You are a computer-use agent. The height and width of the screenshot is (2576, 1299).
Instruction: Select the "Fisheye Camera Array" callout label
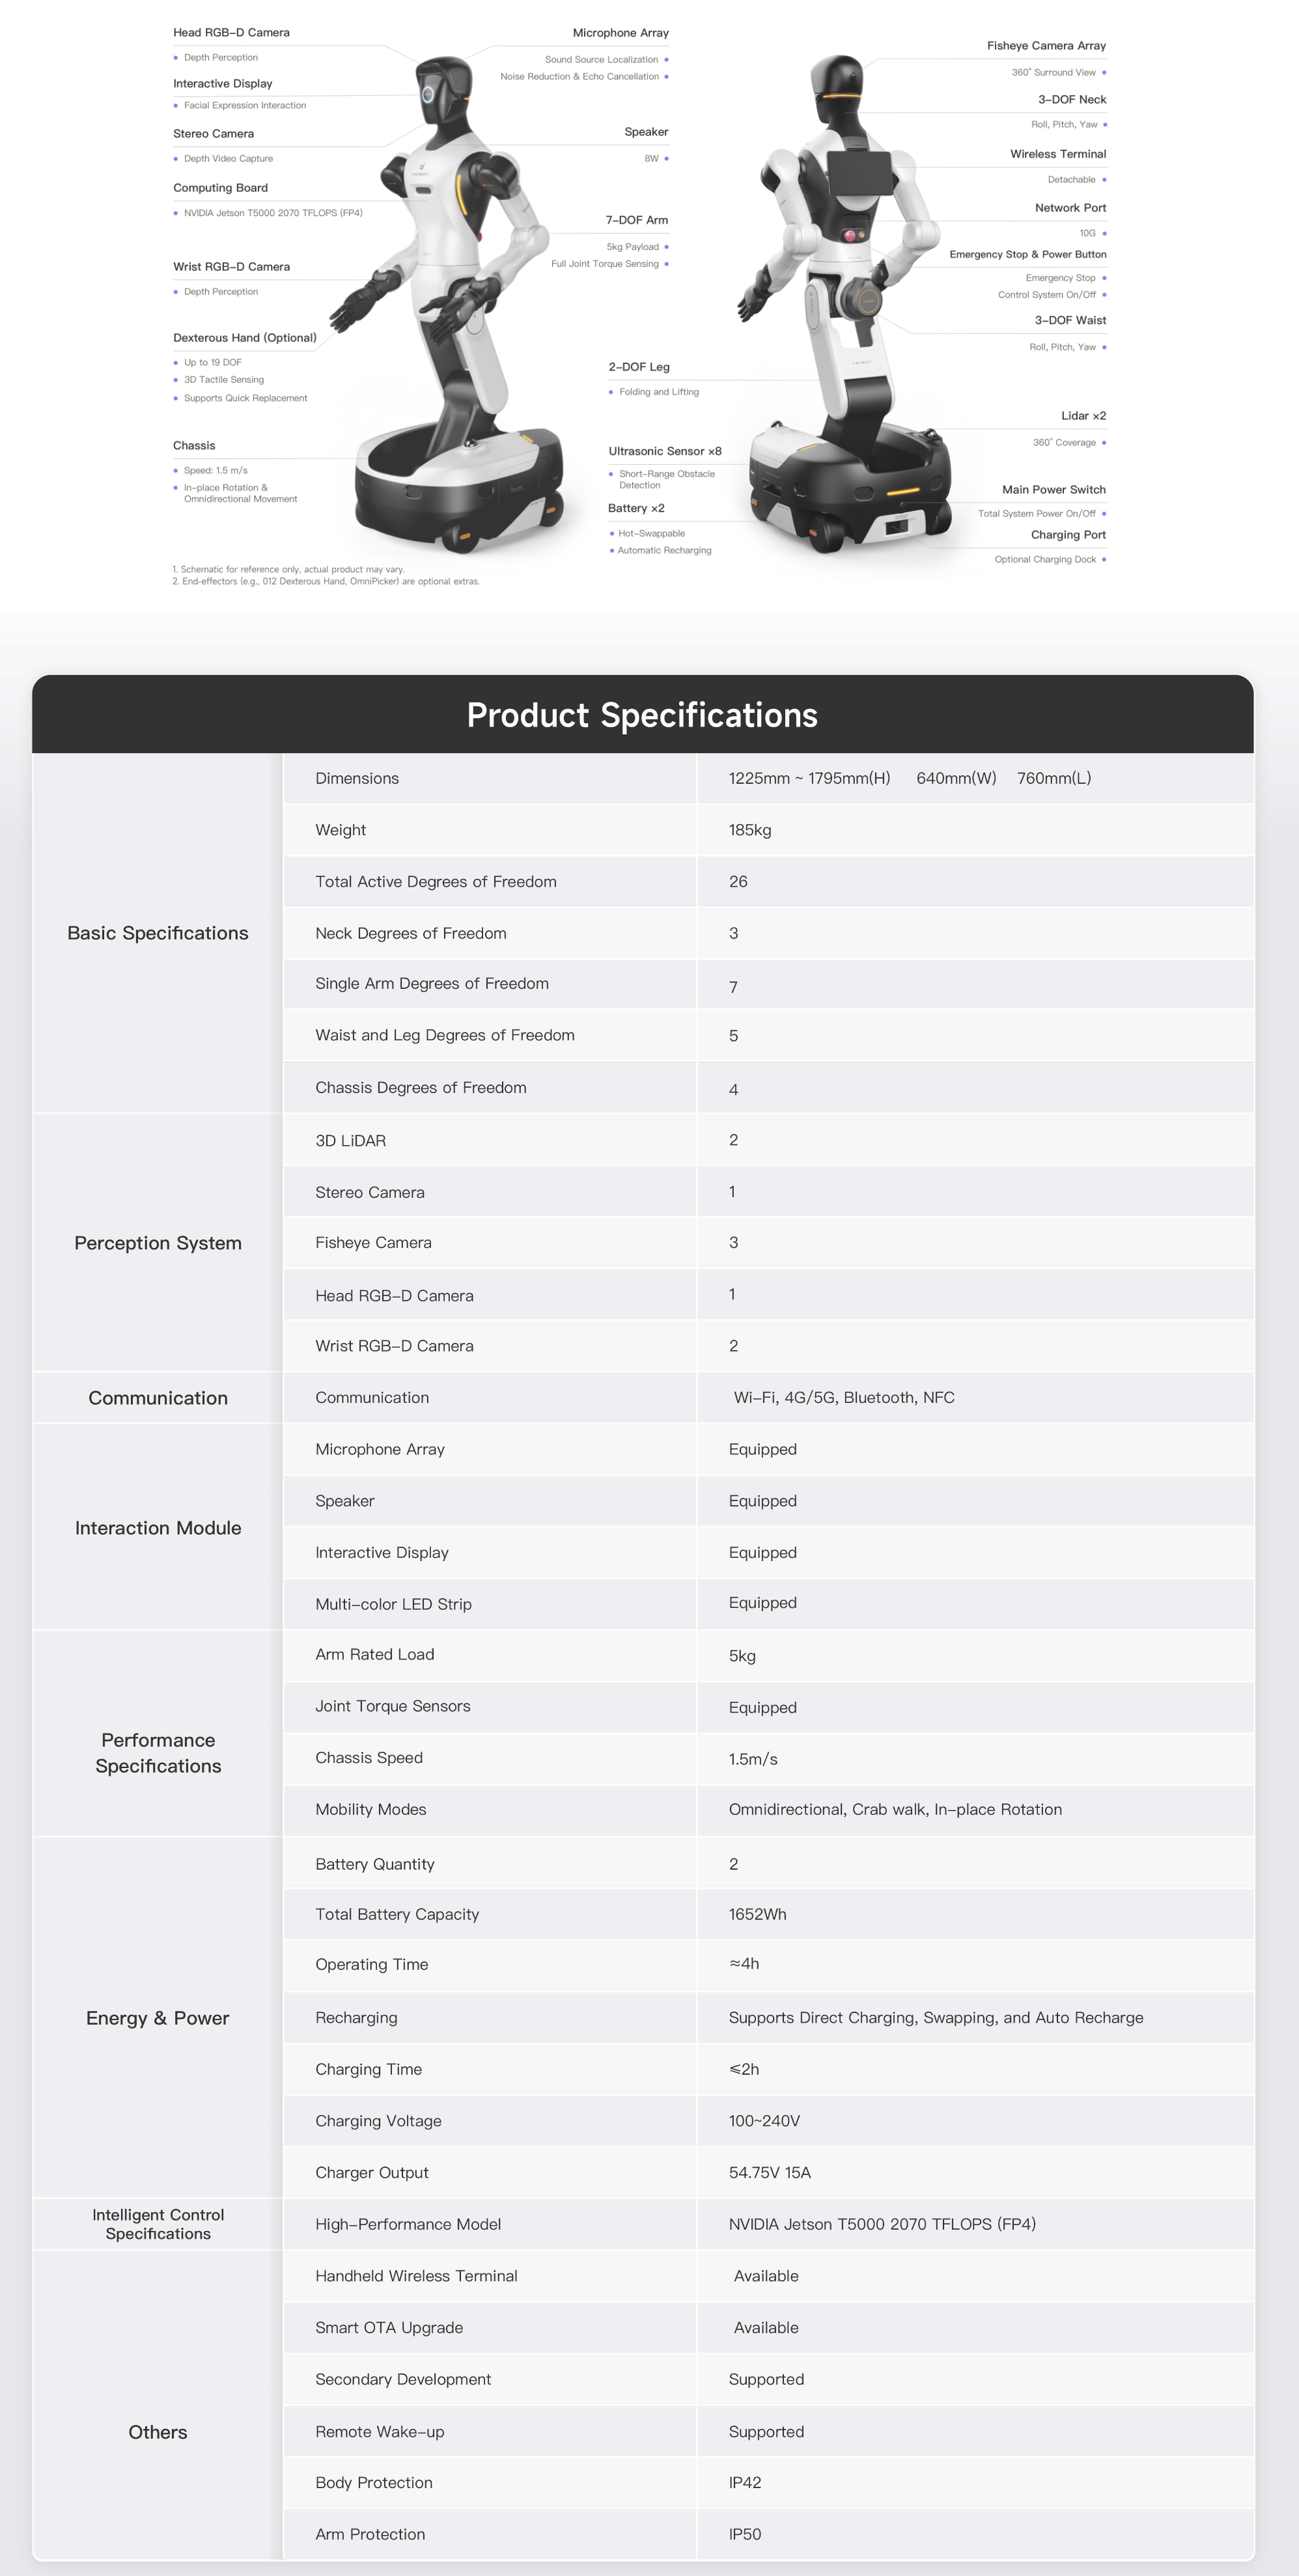click(x=1046, y=46)
